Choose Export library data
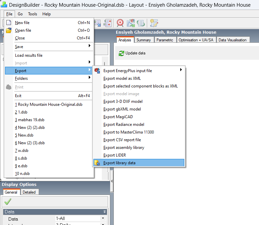The height and width of the screenshot is (225, 259). coord(139,163)
